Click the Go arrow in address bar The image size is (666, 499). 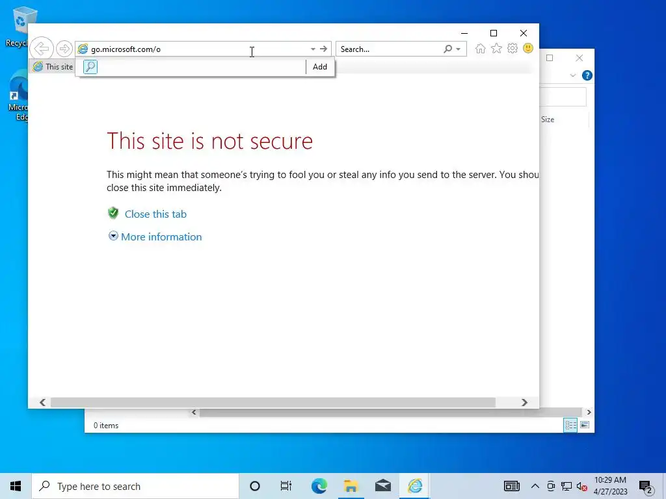pos(324,49)
